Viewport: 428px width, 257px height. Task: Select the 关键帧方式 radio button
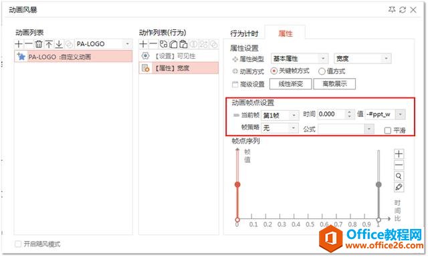click(x=274, y=71)
